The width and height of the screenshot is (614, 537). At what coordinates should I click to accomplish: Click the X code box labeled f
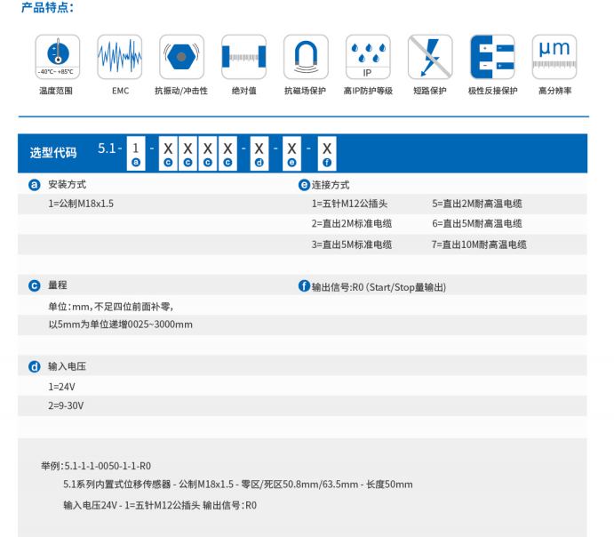pos(327,152)
